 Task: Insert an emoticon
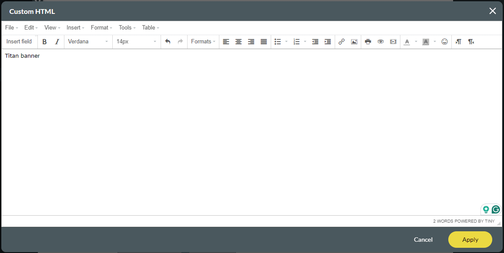(x=444, y=42)
